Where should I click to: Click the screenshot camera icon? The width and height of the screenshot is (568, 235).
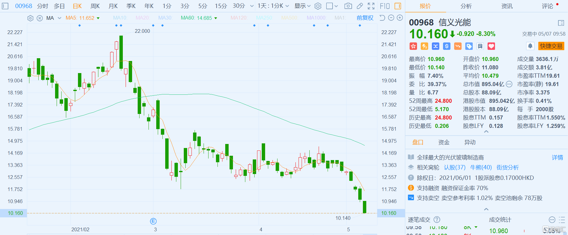pos(348,6)
